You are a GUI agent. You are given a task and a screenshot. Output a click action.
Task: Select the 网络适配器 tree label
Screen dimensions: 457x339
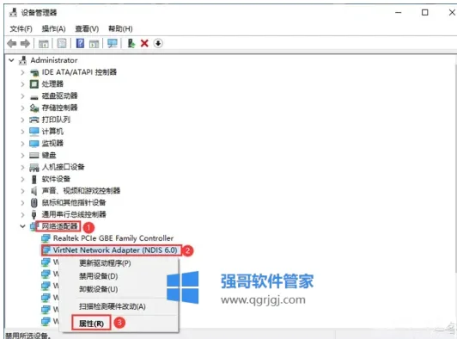[59, 226]
